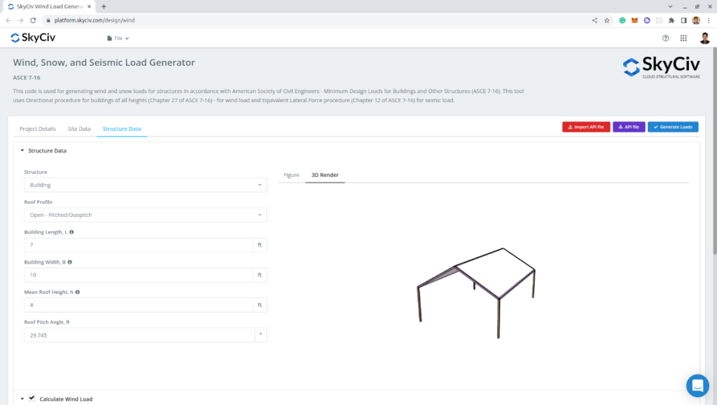
Task: Collapse the Structure Data section
Action: (22, 150)
